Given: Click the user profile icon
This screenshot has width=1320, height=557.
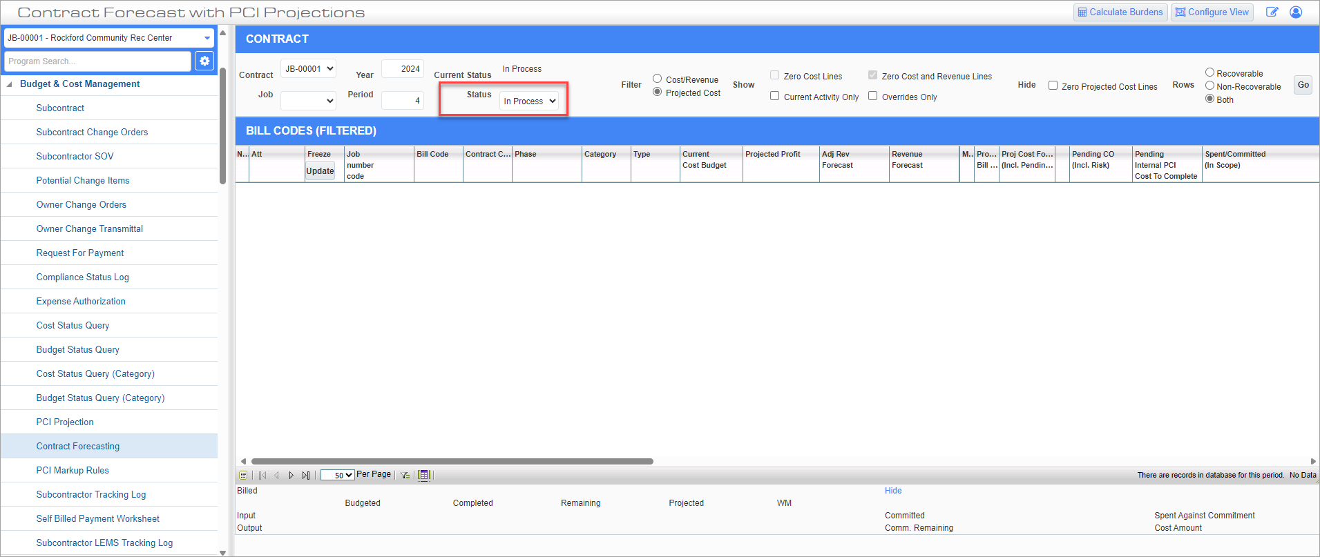Looking at the screenshot, I should 1296,12.
